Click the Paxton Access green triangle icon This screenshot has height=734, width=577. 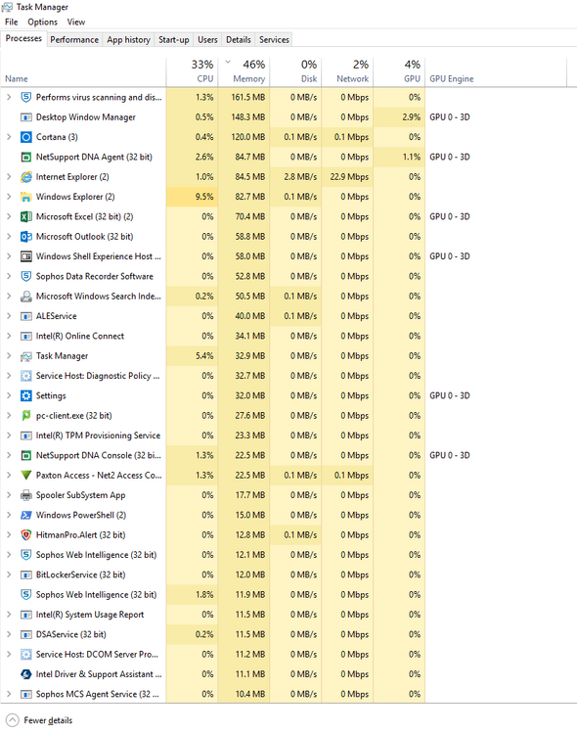[26, 476]
